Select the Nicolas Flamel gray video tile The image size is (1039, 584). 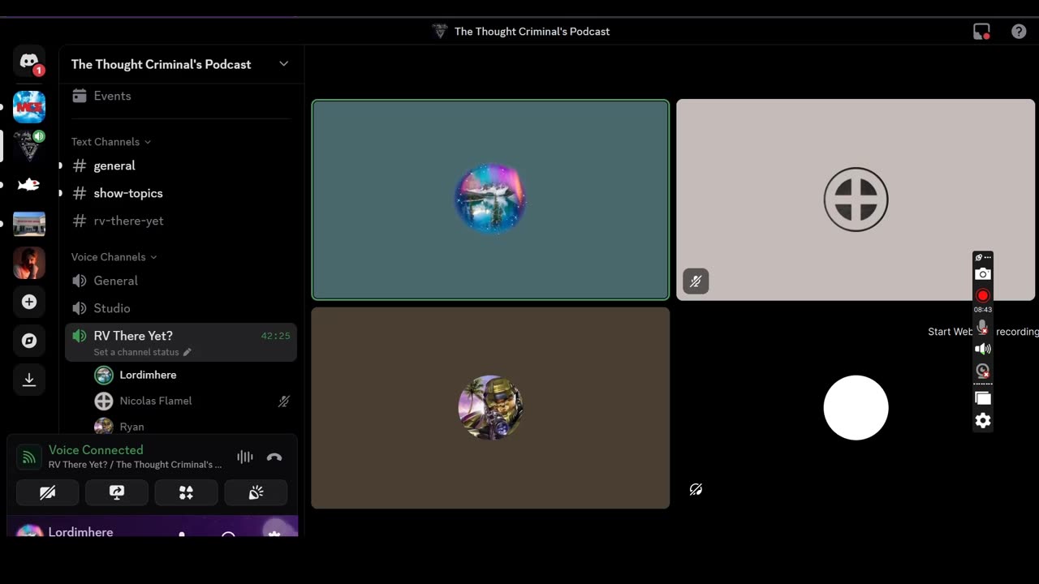pyautogui.click(x=856, y=200)
